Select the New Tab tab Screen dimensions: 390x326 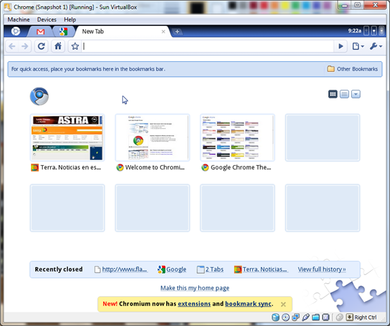pos(122,32)
